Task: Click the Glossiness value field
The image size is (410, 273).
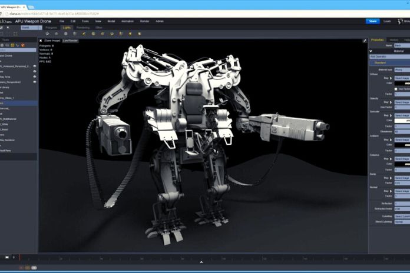Action: coord(402,131)
